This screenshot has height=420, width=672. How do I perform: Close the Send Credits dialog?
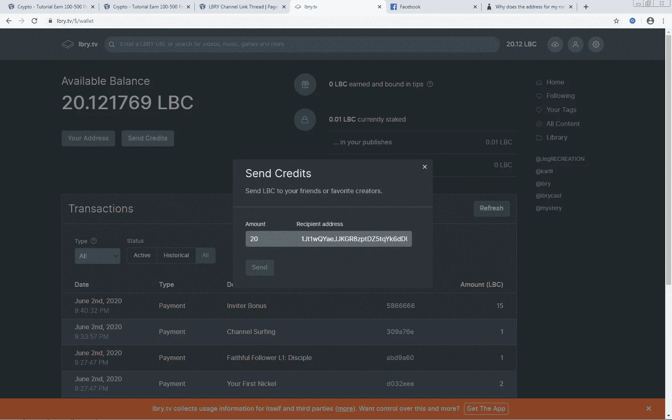coord(425,167)
